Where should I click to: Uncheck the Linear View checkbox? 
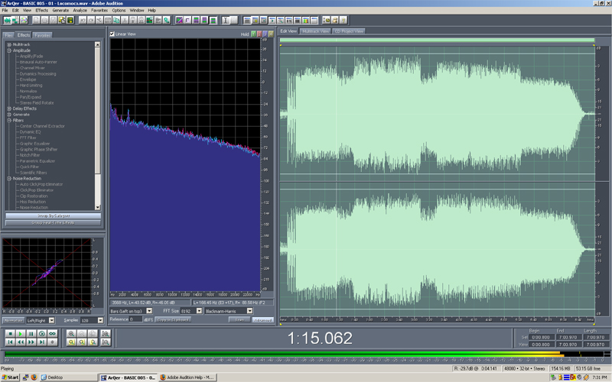(112, 34)
